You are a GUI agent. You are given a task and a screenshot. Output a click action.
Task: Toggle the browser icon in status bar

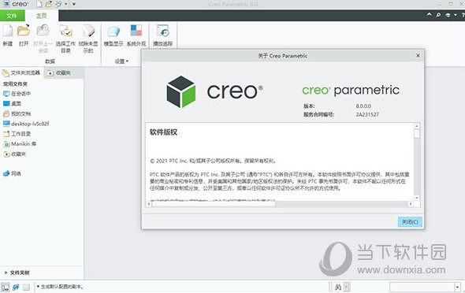pyautogui.click(x=16, y=287)
